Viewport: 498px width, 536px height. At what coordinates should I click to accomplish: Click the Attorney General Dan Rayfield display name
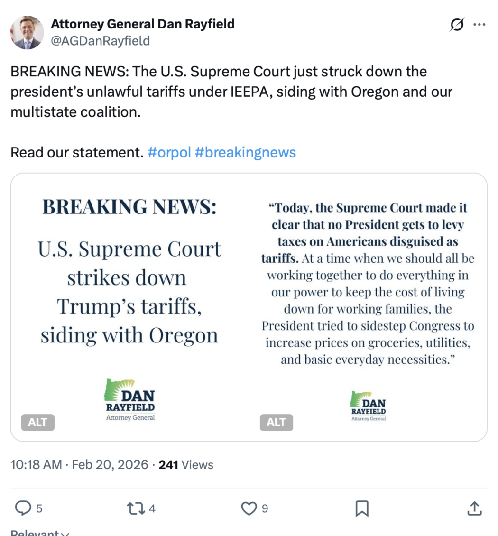(x=142, y=24)
